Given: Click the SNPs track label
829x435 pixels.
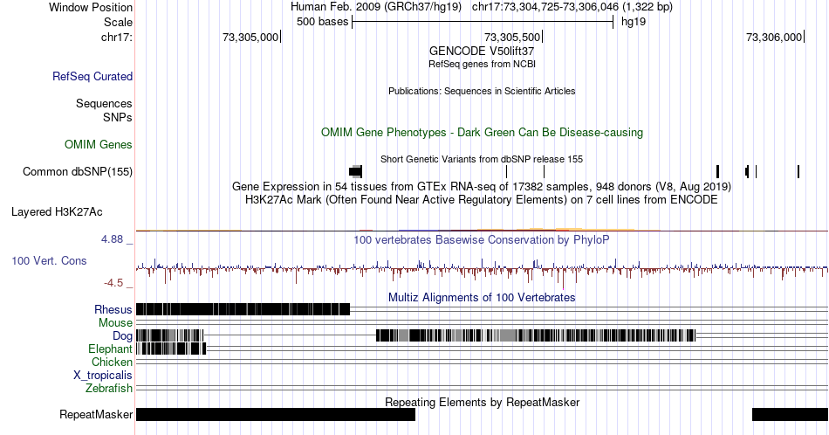Looking at the screenshot, I should [x=118, y=117].
